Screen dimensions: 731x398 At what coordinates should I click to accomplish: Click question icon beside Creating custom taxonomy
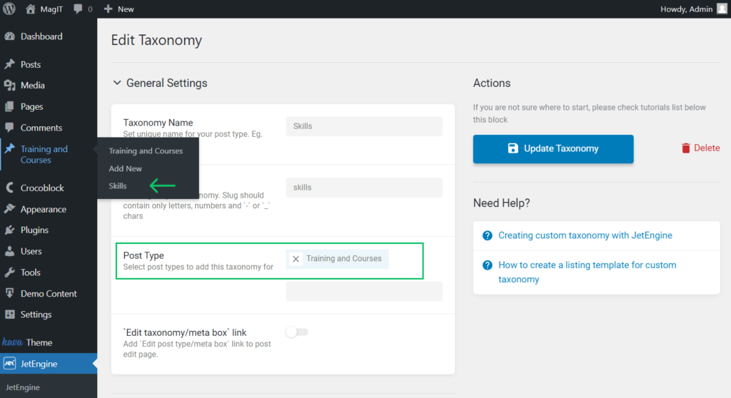(487, 235)
